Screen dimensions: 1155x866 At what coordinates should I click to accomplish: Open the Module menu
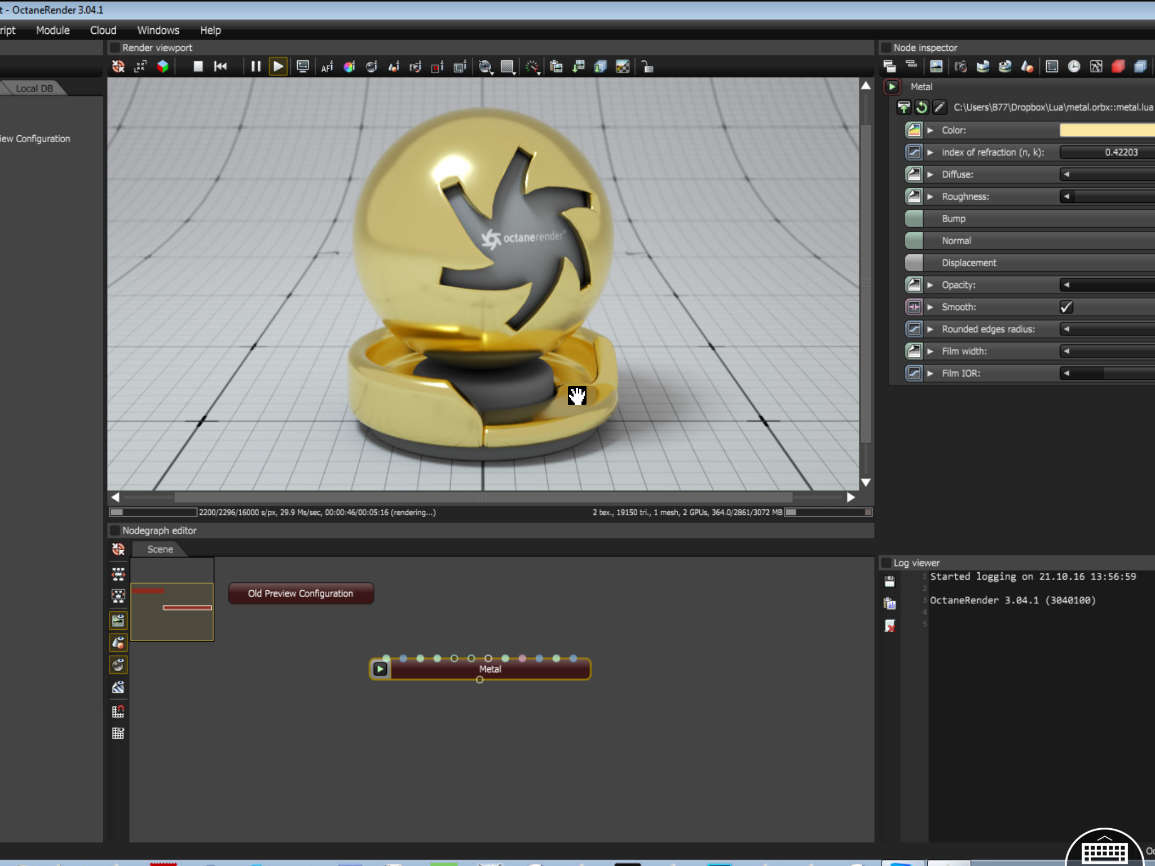pos(52,30)
